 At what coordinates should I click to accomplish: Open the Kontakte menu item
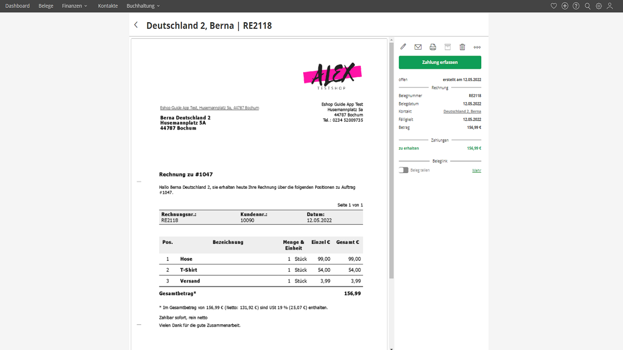click(x=108, y=6)
